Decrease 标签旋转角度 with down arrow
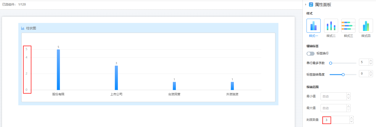 371,75
